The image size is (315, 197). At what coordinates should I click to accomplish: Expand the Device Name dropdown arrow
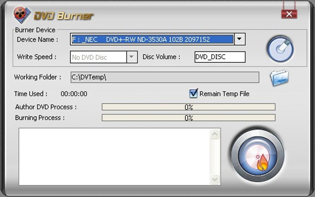tap(239, 39)
